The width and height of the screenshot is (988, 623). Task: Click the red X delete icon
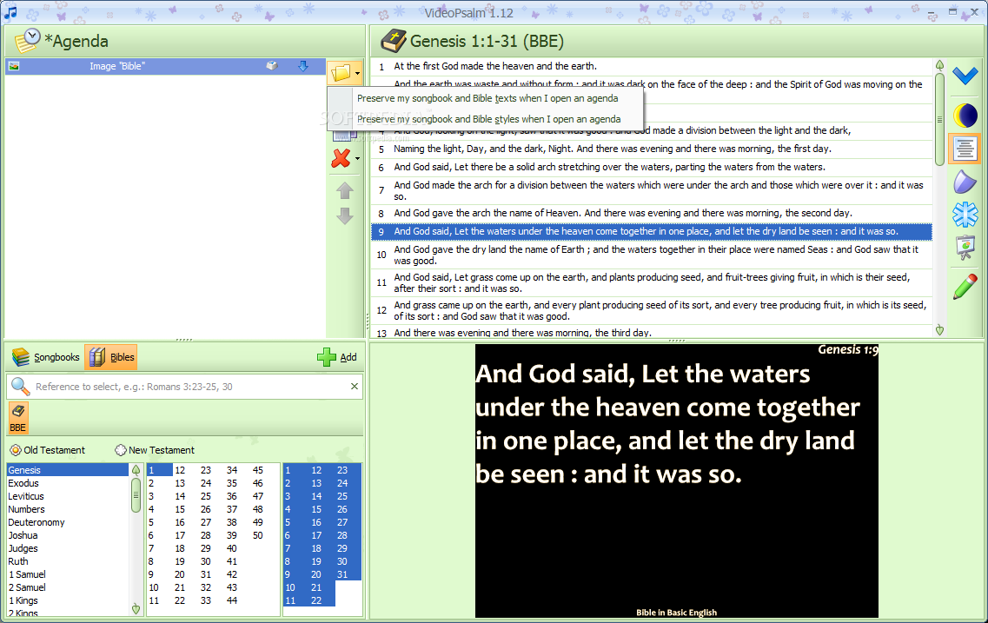(341, 158)
